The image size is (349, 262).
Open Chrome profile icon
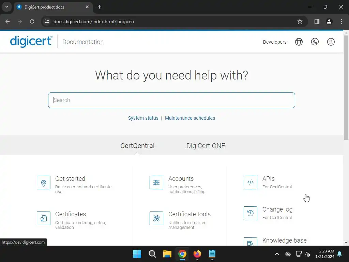329,21
